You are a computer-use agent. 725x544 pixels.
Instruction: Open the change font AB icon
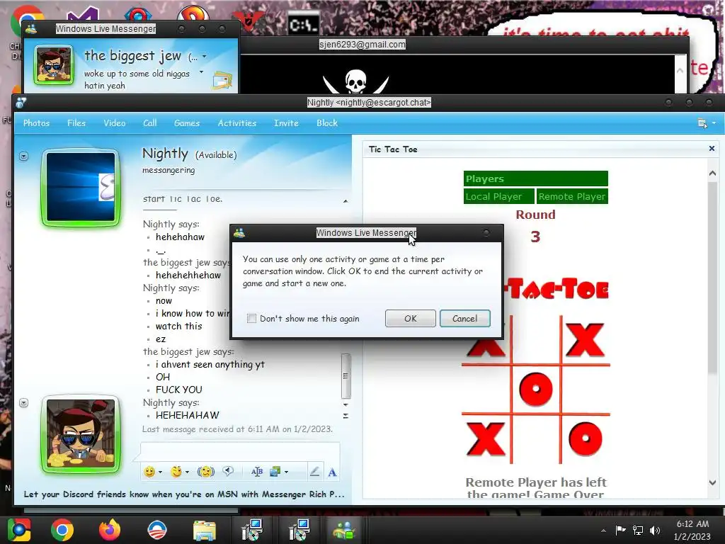pos(256,471)
